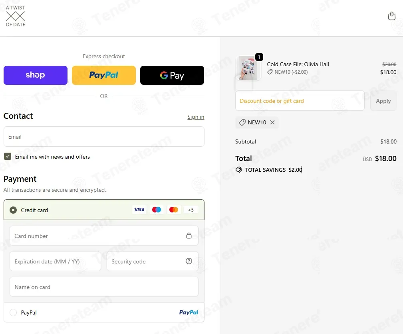
Task: Choose PayPal express checkout button
Action: 104,75
